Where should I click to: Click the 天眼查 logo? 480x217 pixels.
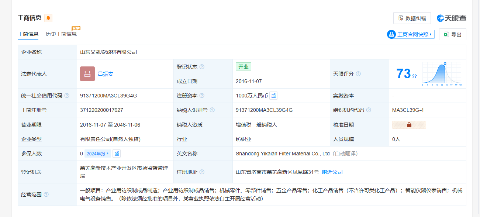click(x=452, y=18)
